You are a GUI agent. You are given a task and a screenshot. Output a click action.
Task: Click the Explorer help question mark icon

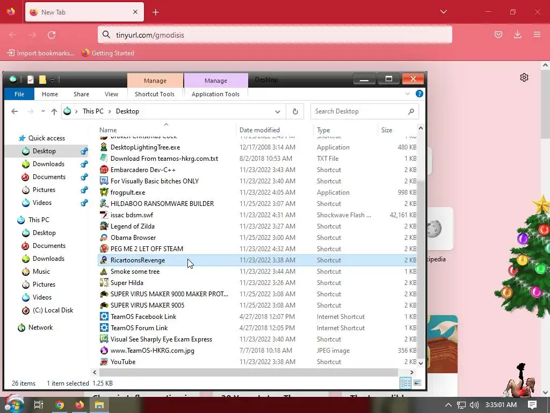(x=419, y=94)
